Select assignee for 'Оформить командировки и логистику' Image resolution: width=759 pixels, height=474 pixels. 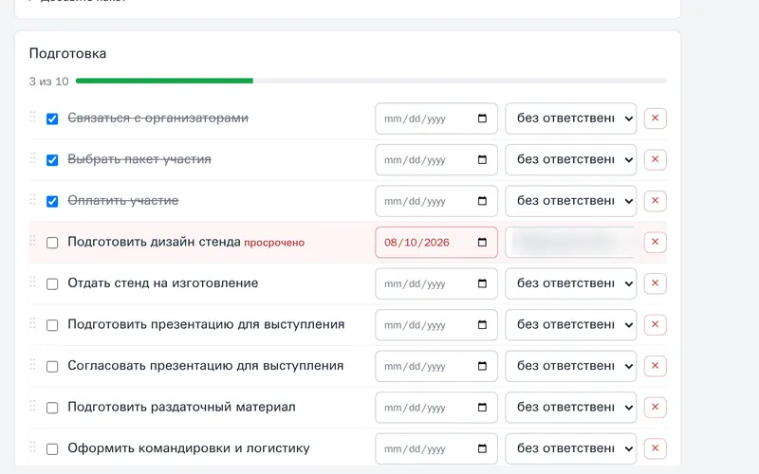pyautogui.click(x=571, y=448)
